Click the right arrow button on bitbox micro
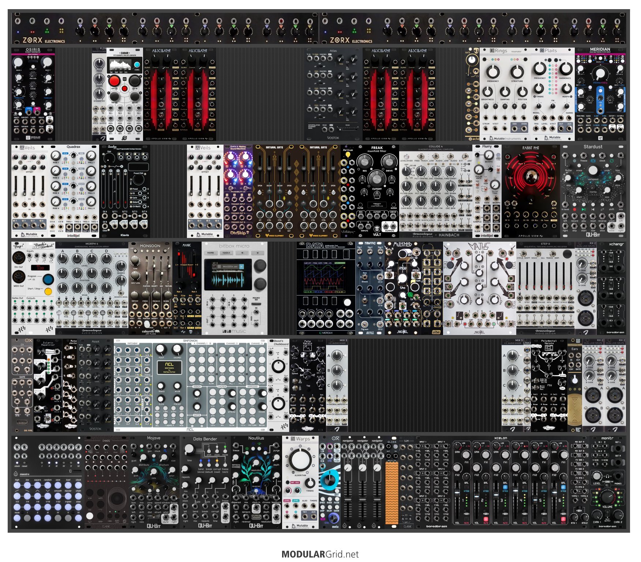Image resolution: width=641 pixels, height=562 pixels. [258, 253]
